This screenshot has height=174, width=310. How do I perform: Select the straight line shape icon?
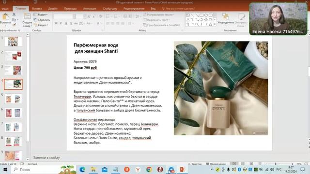tap(192, 15)
